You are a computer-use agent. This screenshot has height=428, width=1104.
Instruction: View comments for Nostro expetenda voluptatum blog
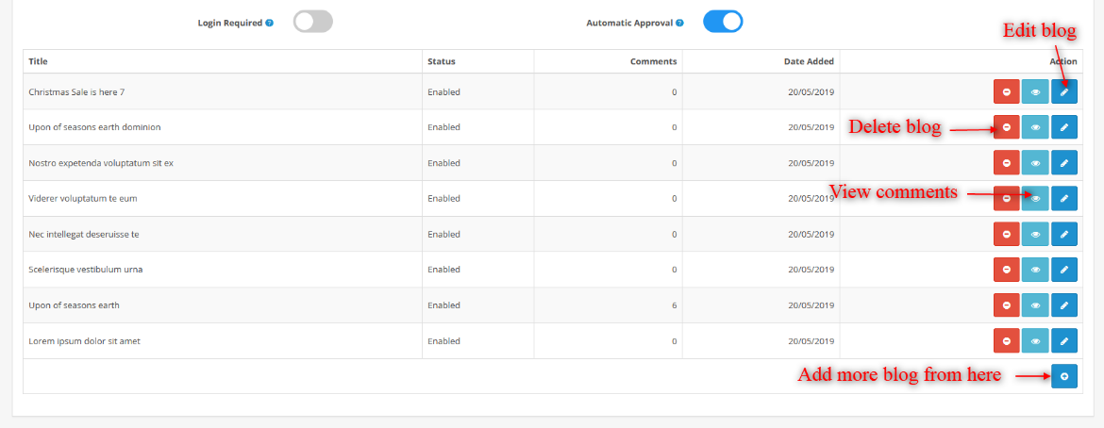pyautogui.click(x=1035, y=163)
